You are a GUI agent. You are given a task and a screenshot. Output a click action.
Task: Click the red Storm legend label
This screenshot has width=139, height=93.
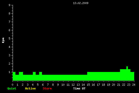[47, 88]
